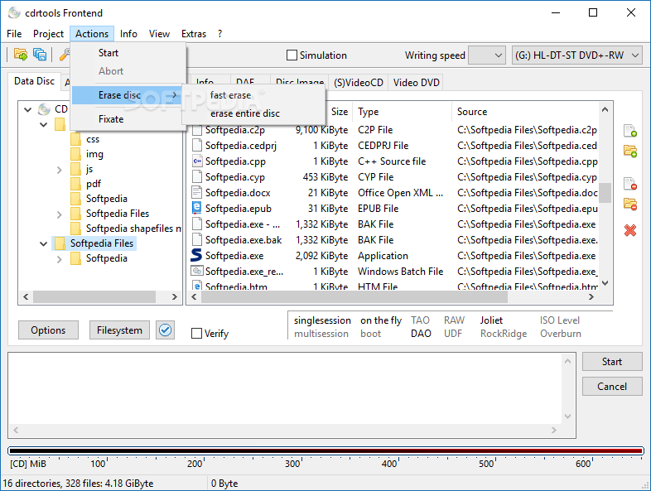This screenshot has height=491, width=651.
Task: Click the remove folder icon on right
Action: (630, 204)
